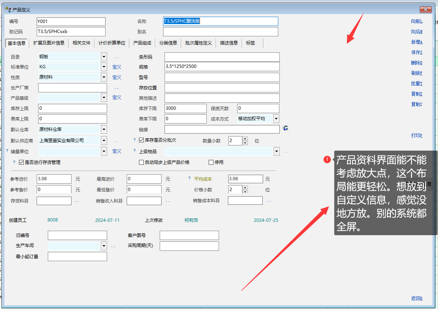The height and width of the screenshot is (309, 438).
Task: Click the 保存 save link
Action: click(x=417, y=53)
